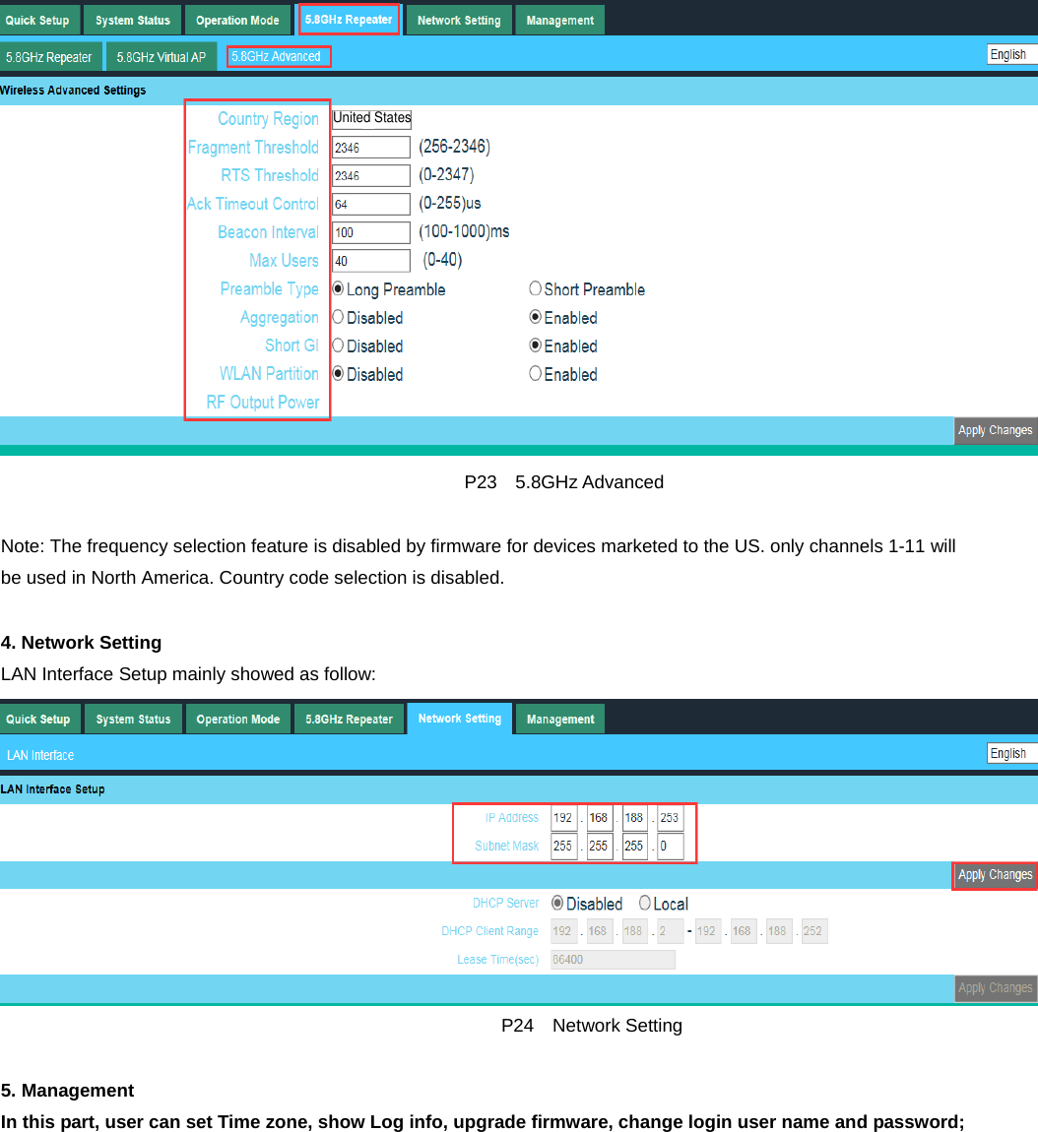
Task: Click the P24 Network Setting caption
Action: click(592, 1025)
